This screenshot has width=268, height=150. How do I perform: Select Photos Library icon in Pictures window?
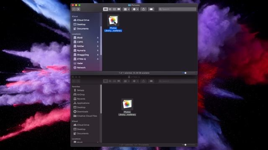tap(113, 20)
